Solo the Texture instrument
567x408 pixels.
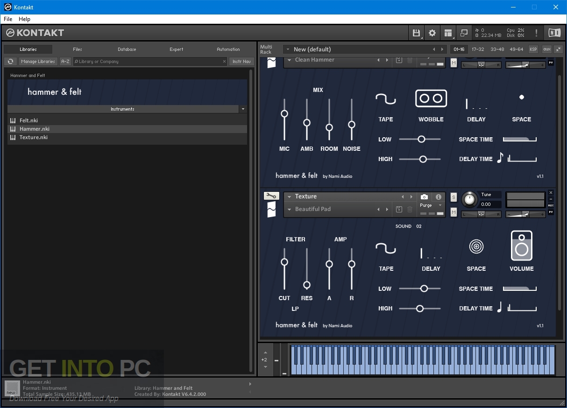454,197
